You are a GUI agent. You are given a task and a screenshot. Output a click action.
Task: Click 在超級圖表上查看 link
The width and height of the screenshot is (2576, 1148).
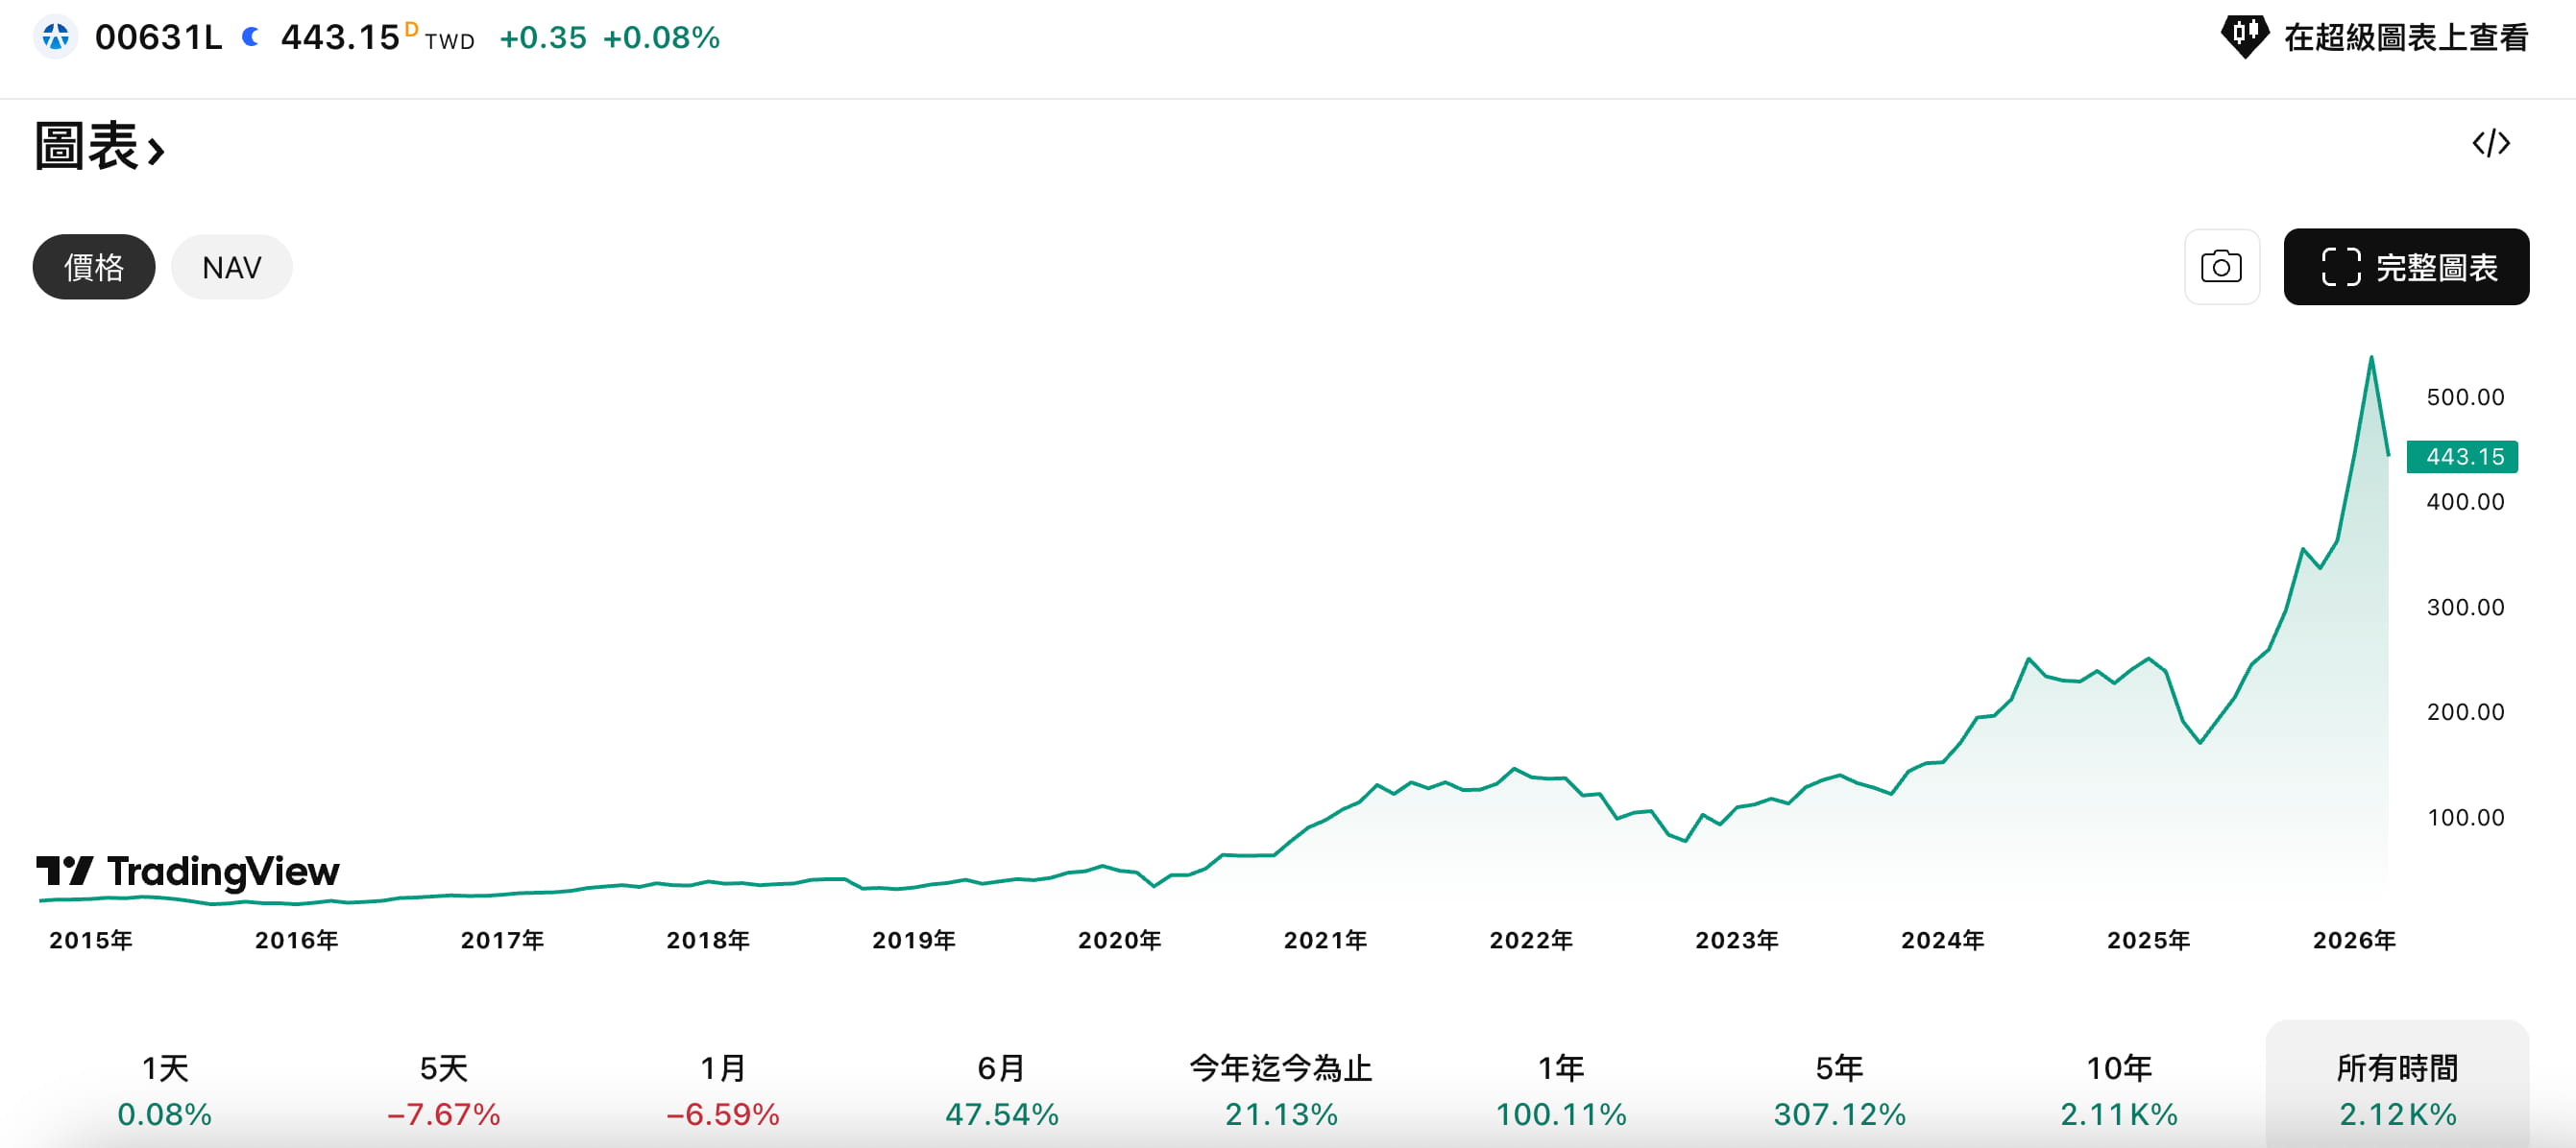(x=2405, y=37)
